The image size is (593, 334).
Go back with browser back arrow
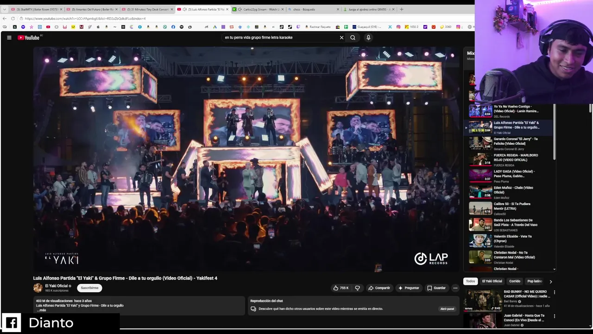(x=5, y=19)
